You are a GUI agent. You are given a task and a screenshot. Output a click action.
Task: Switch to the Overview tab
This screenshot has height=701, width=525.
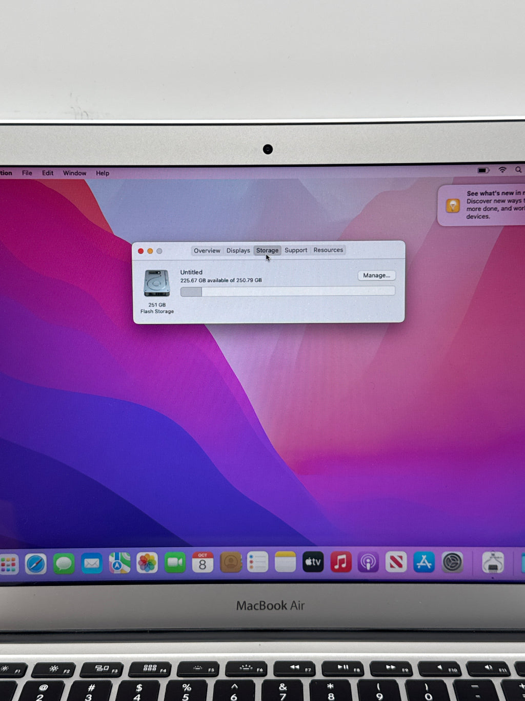(x=207, y=251)
